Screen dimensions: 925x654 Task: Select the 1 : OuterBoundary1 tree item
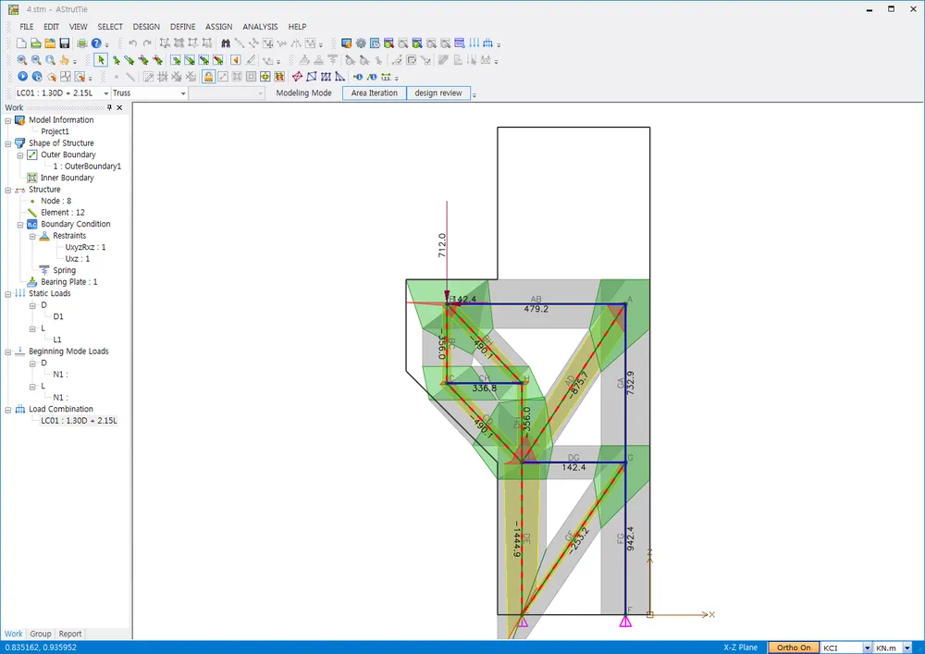pyautogui.click(x=87, y=167)
